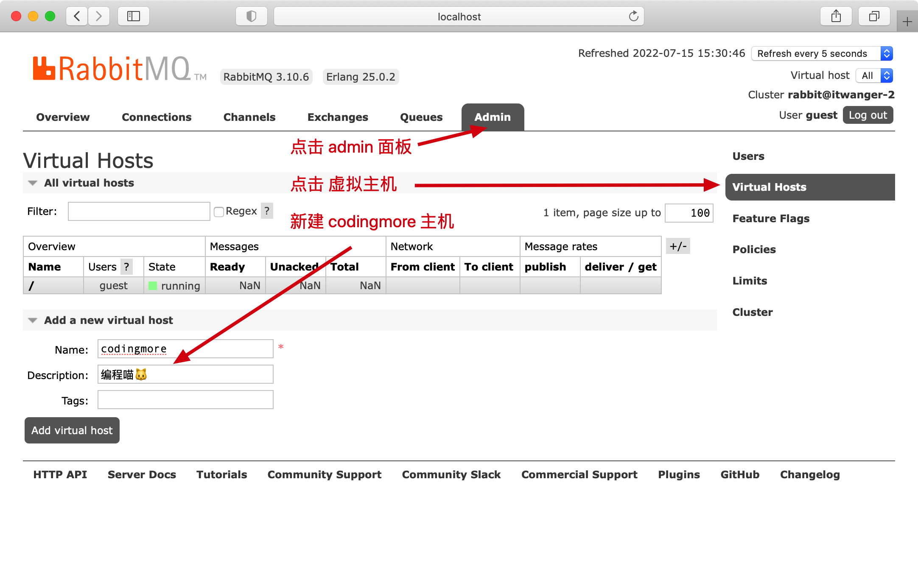Select "Policies" in the right sidebar
Image resolution: width=918 pixels, height=580 pixels.
coord(754,249)
